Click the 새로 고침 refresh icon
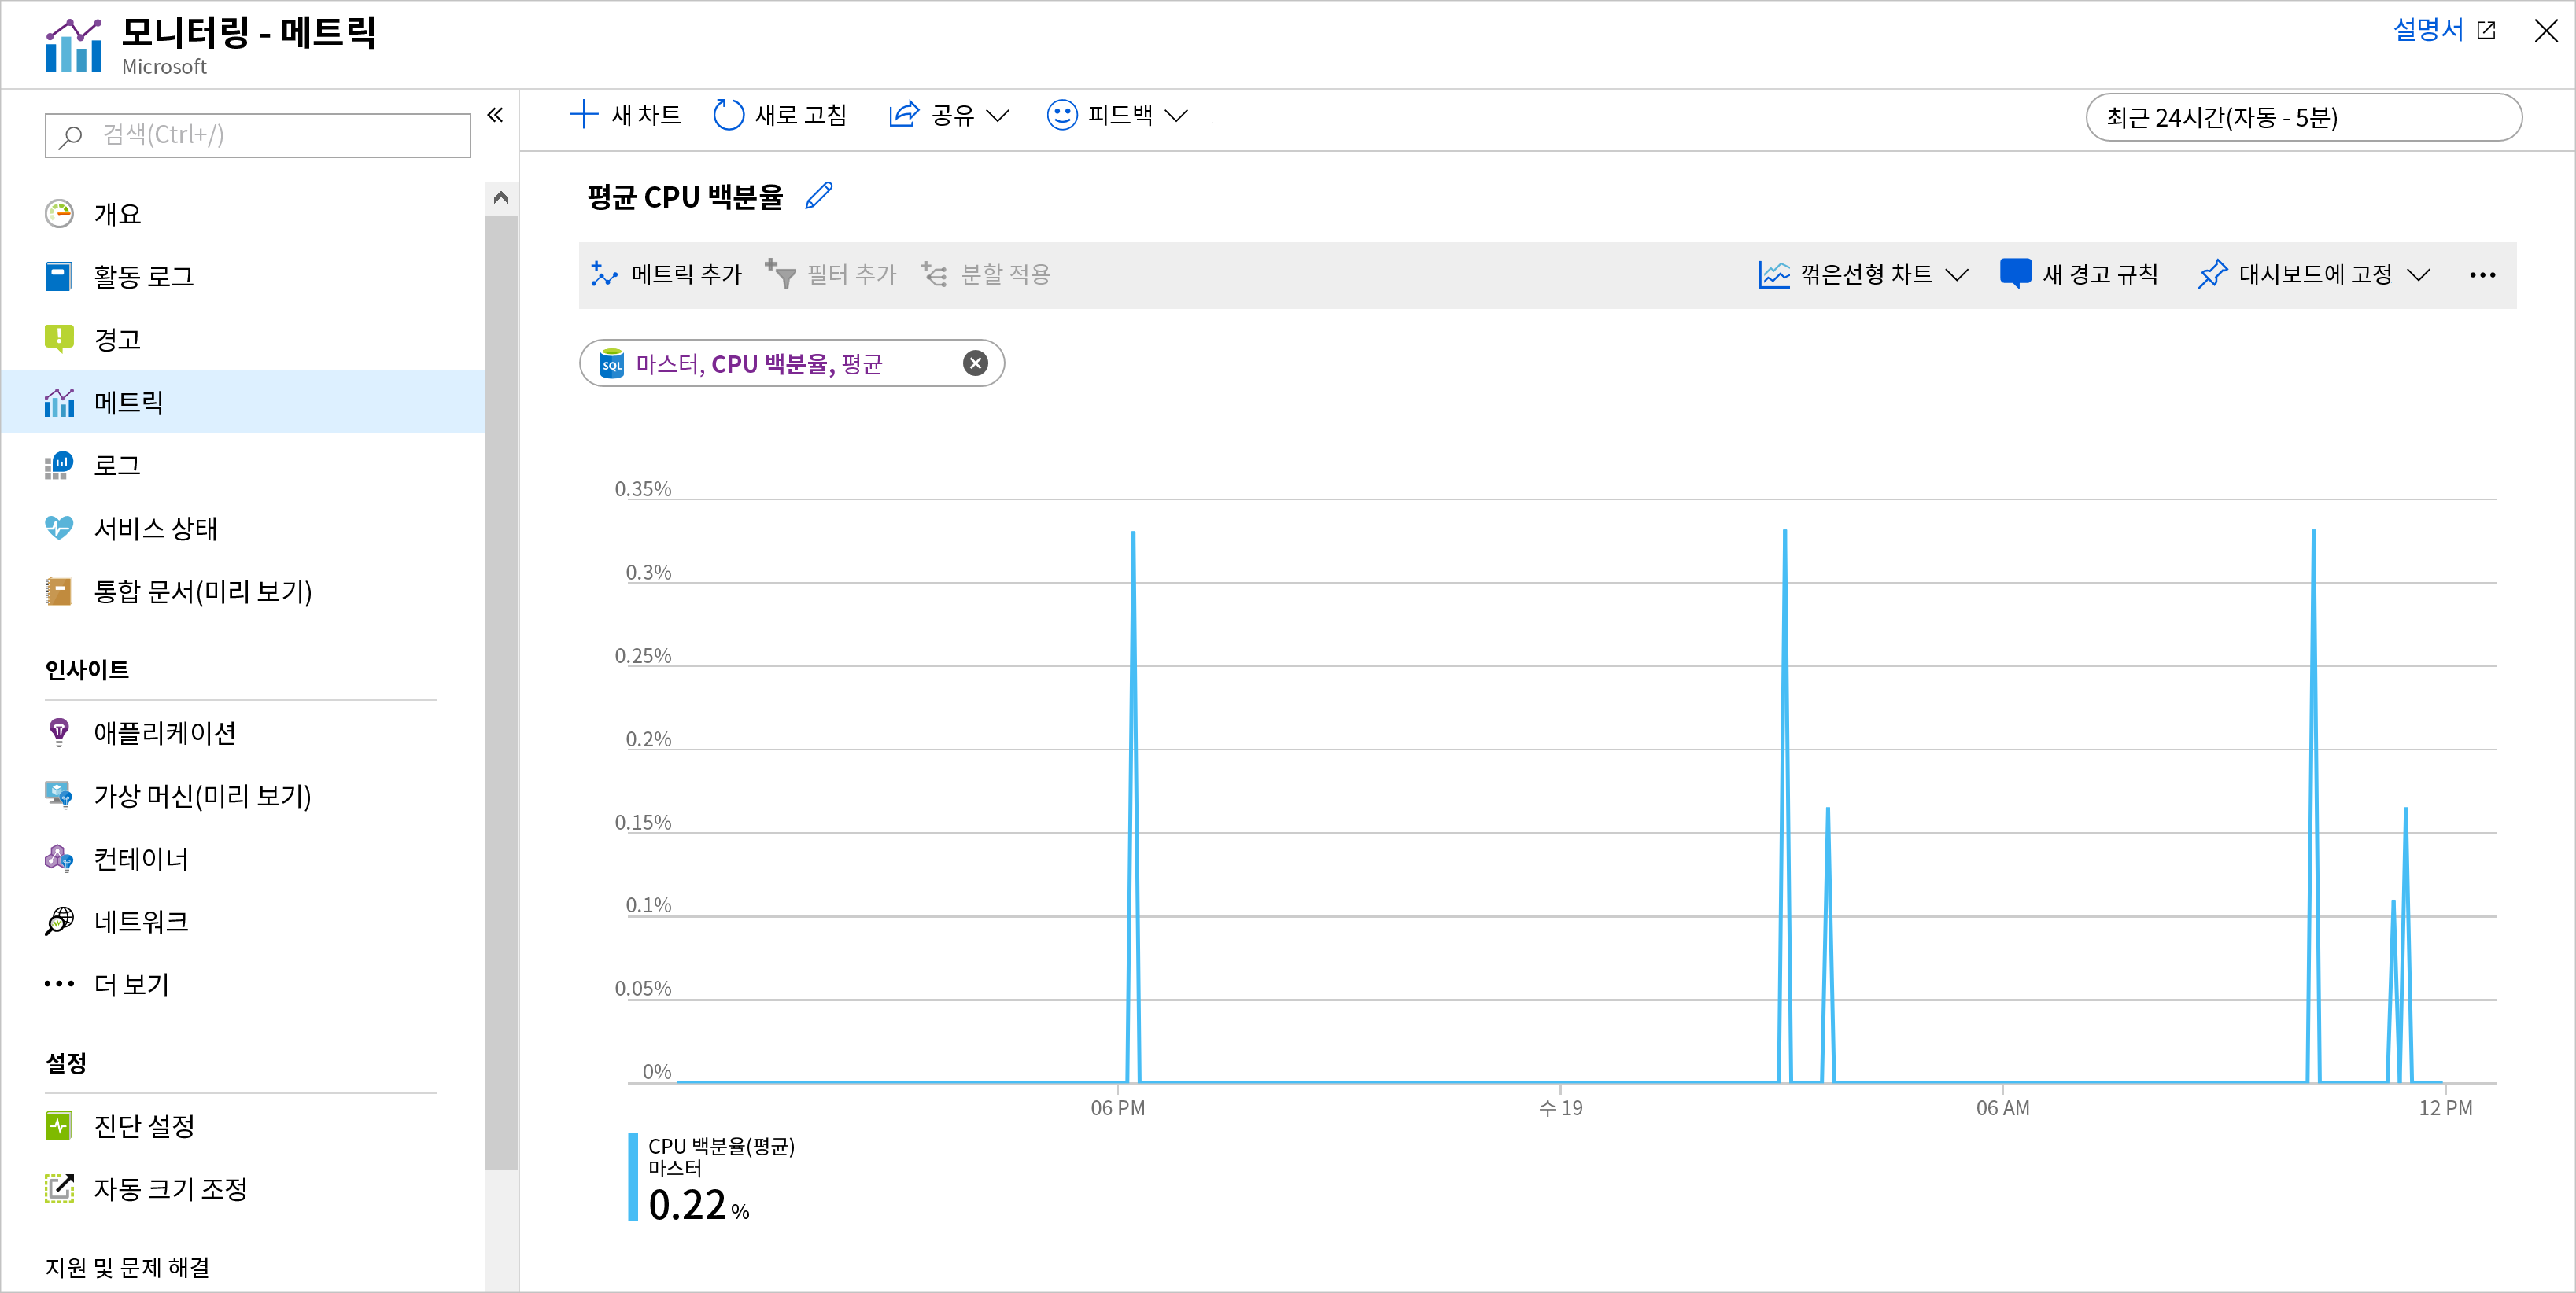The width and height of the screenshot is (2576, 1293). [728, 115]
